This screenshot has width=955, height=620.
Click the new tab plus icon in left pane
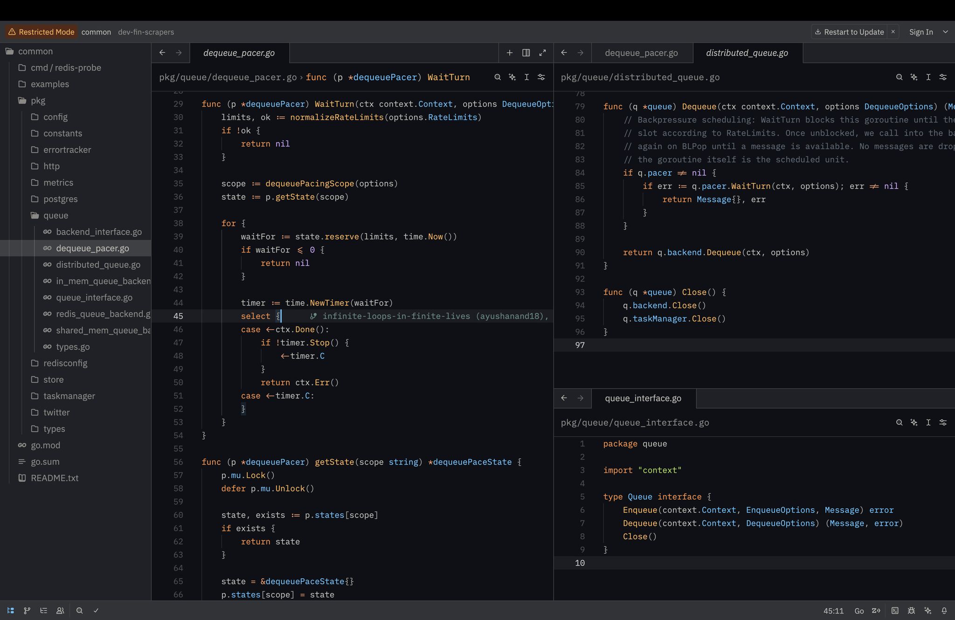pos(510,53)
